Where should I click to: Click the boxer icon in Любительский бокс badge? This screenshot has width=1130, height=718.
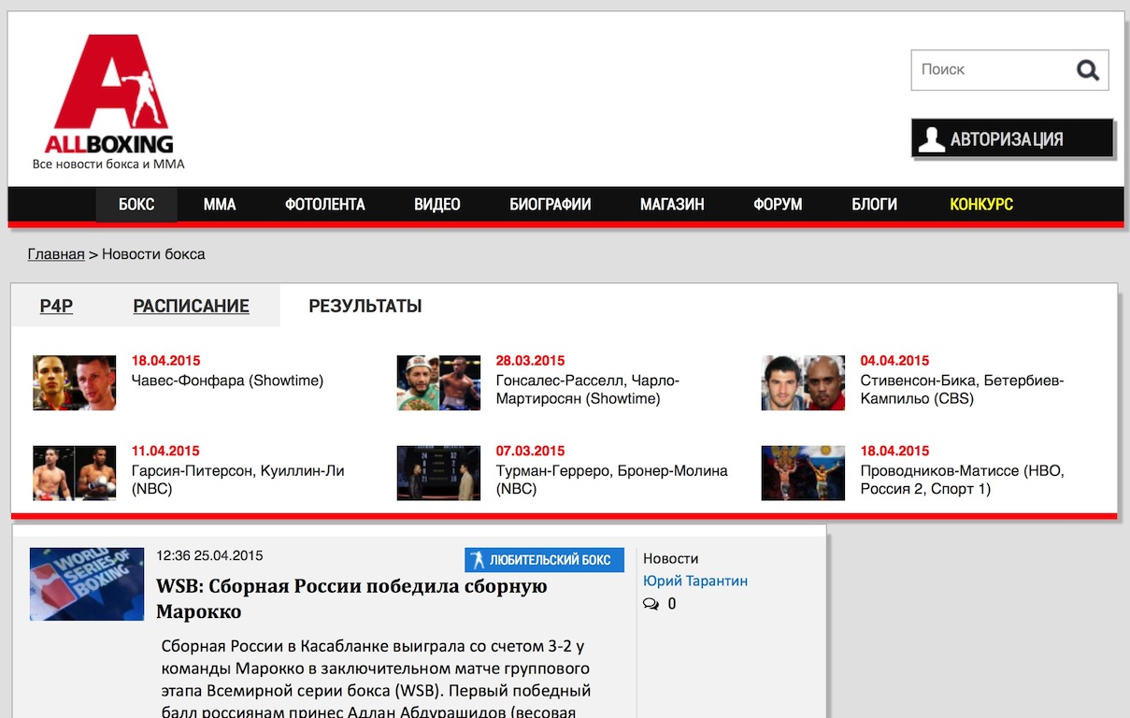tap(478, 560)
